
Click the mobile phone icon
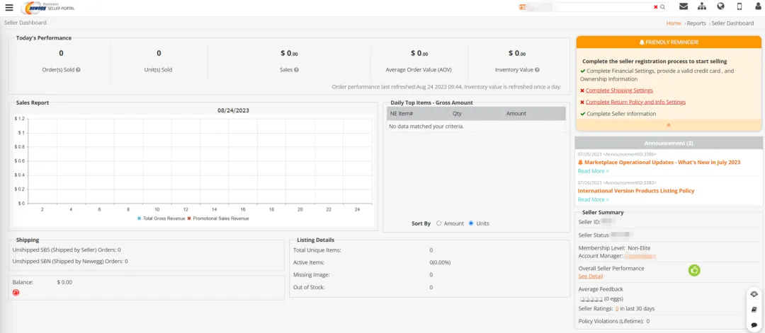739,7
